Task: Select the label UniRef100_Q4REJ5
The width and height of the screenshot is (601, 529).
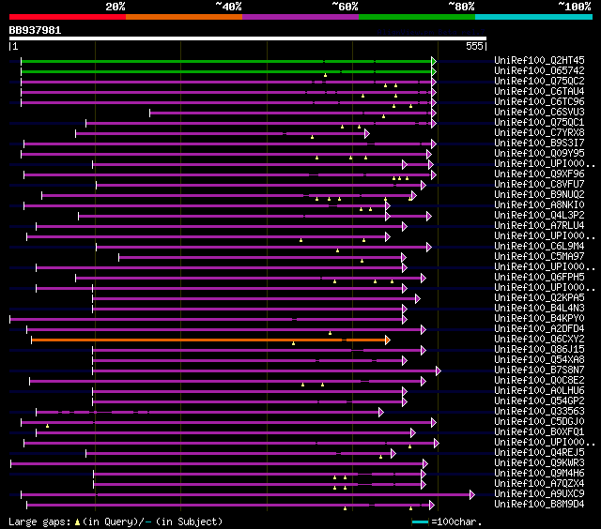Action: [x=539, y=453]
